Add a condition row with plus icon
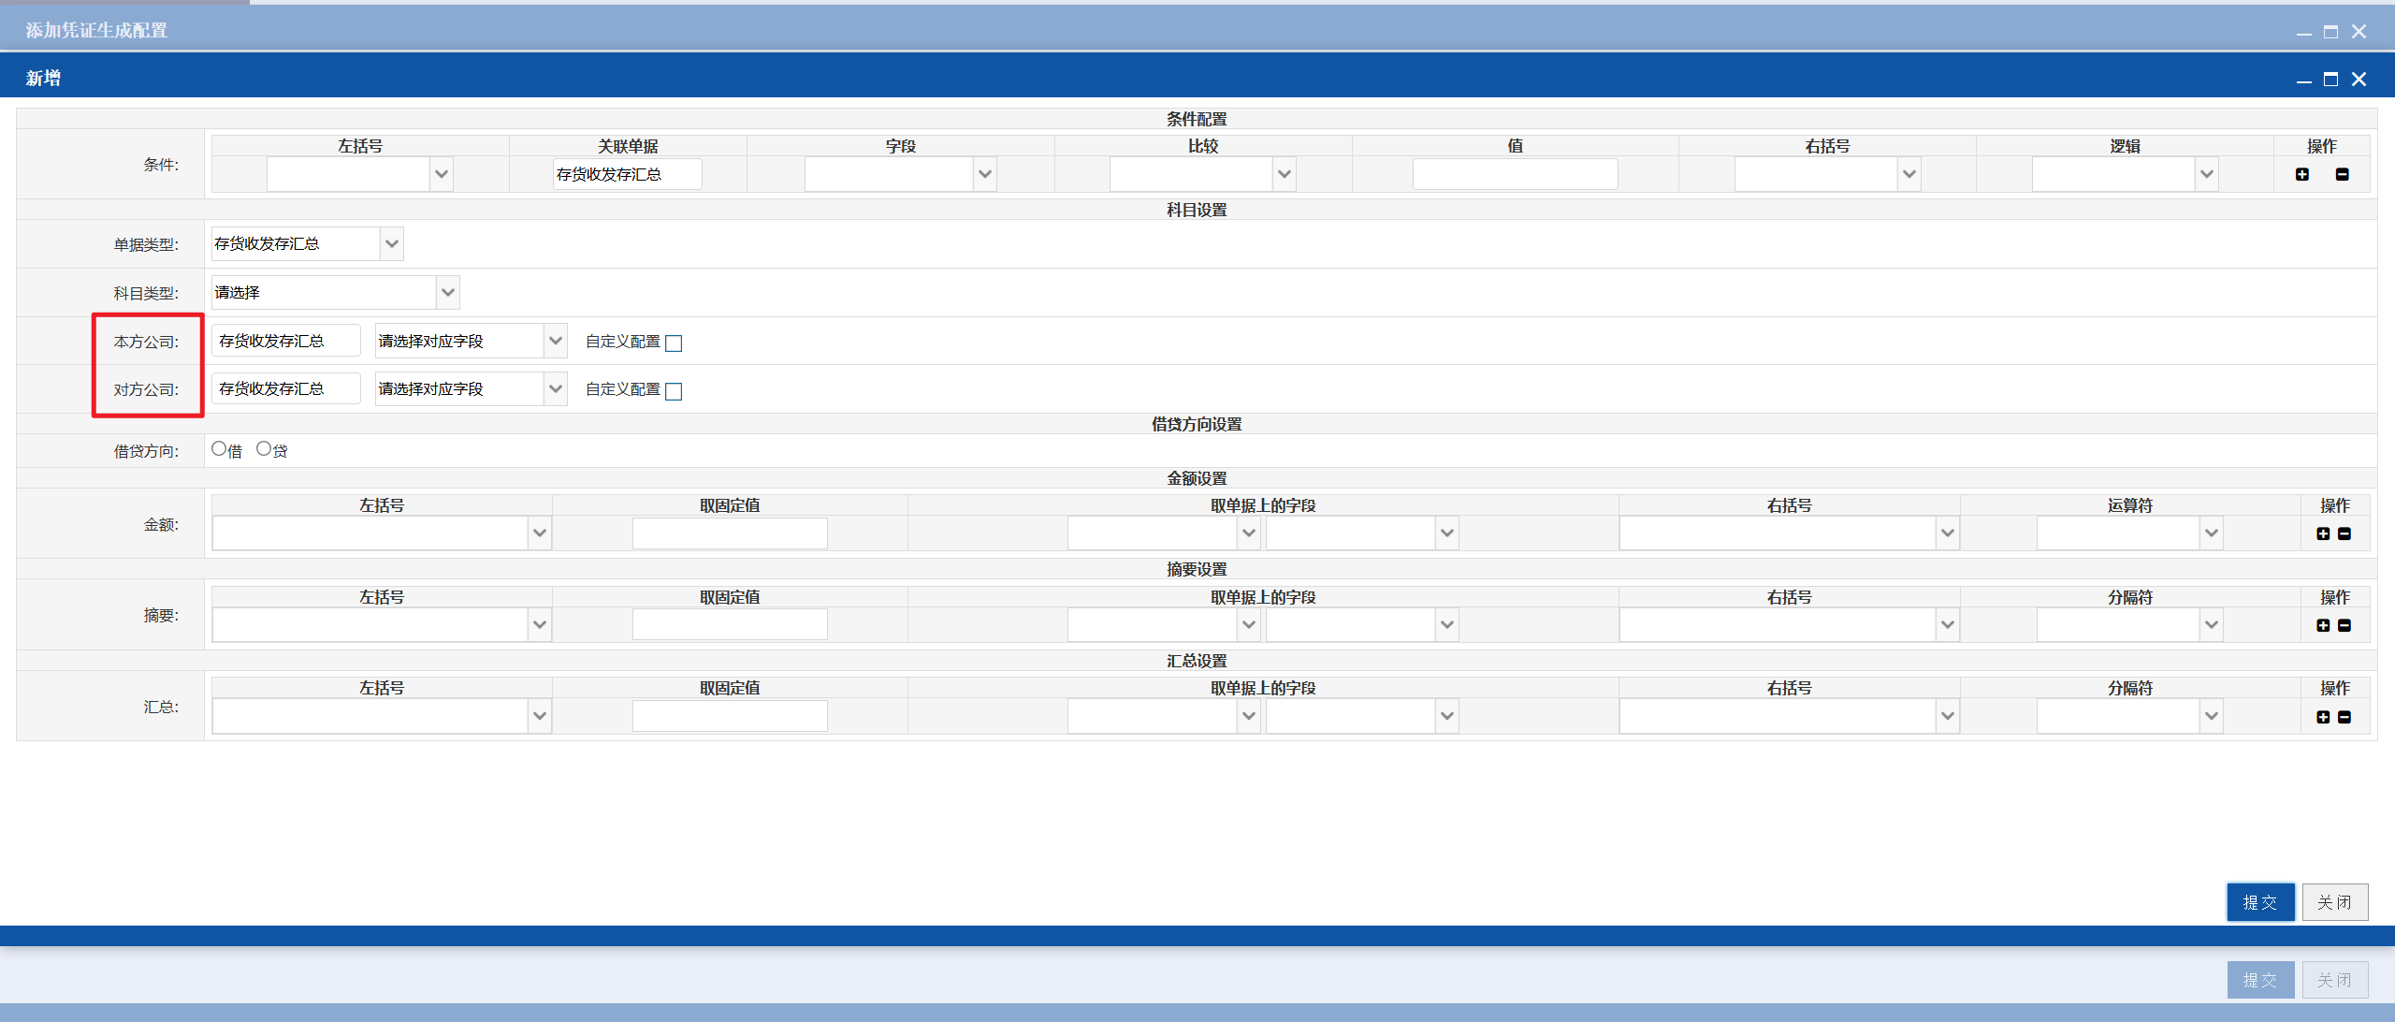Viewport: 2395px width, 1022px height. click(2302, 174)
